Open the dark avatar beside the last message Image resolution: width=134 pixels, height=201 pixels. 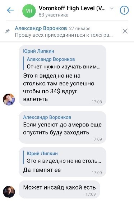point(9,192)
